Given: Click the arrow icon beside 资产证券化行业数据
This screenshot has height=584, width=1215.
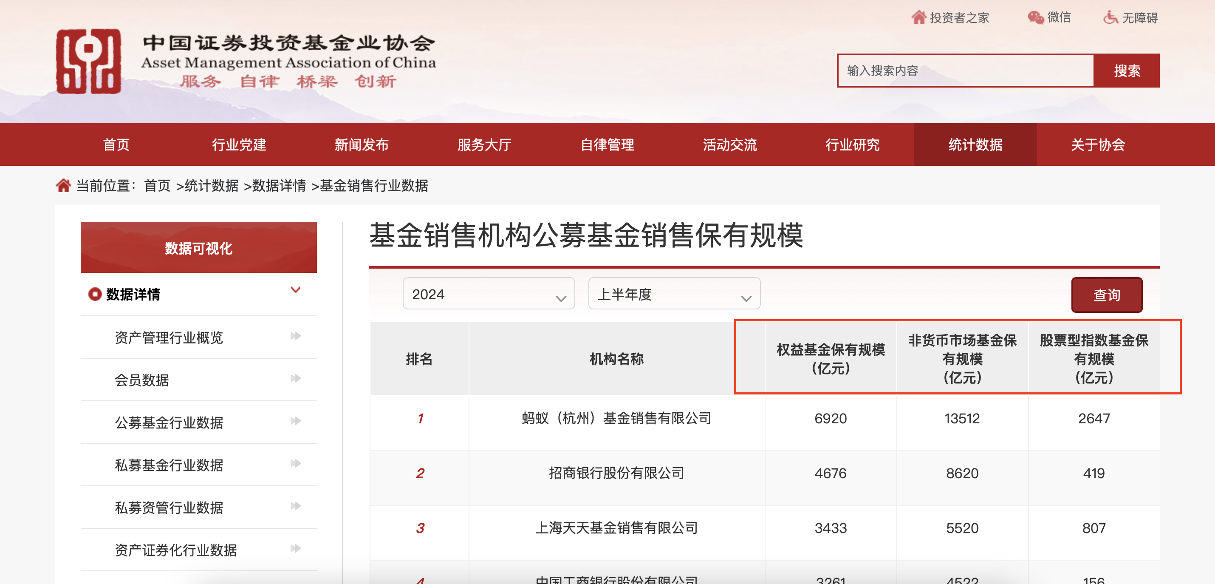Looking at the screenshot, I should [x=296, y=549].
